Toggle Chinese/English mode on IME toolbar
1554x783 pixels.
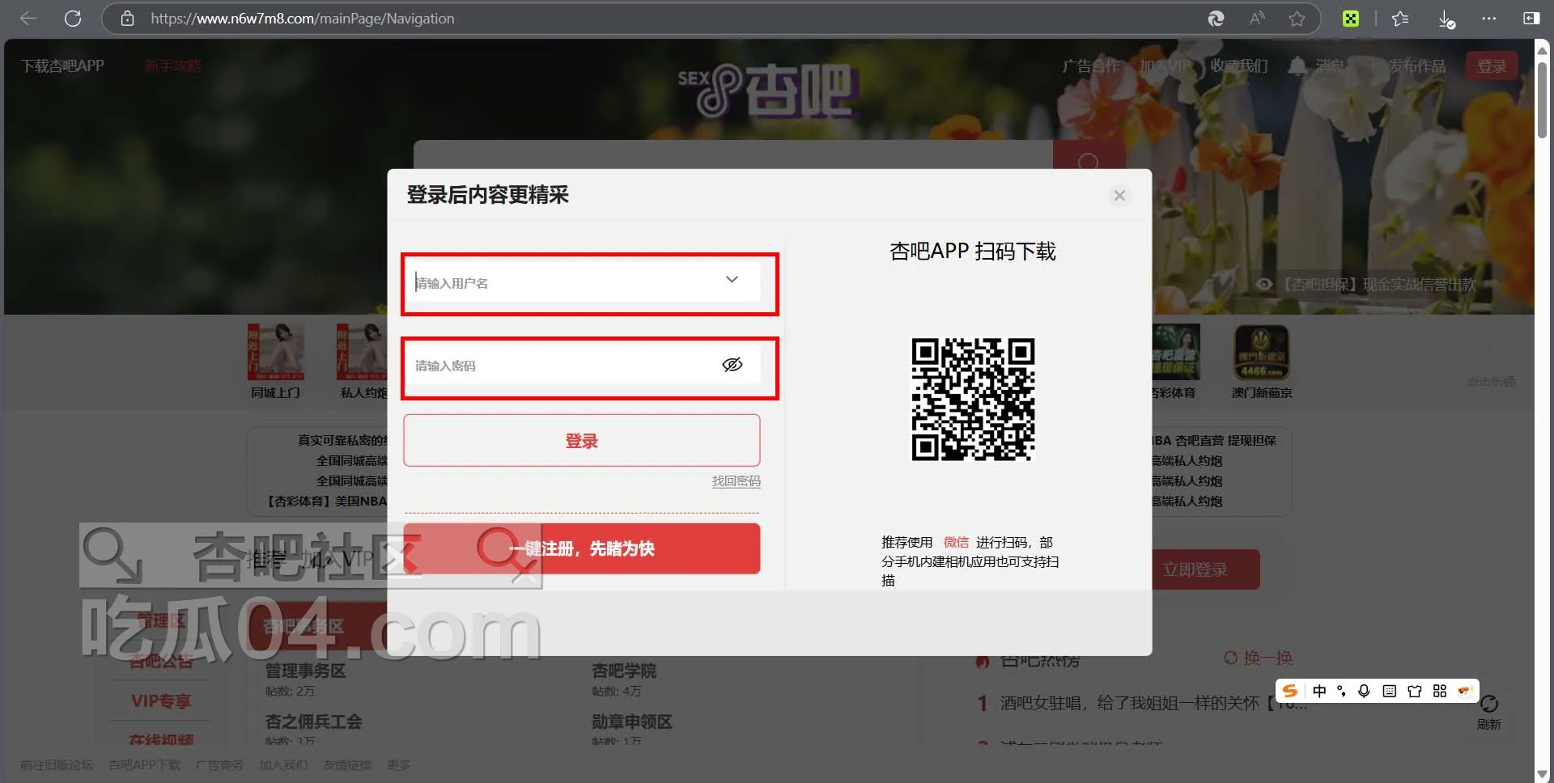(x=1319, y=691)
